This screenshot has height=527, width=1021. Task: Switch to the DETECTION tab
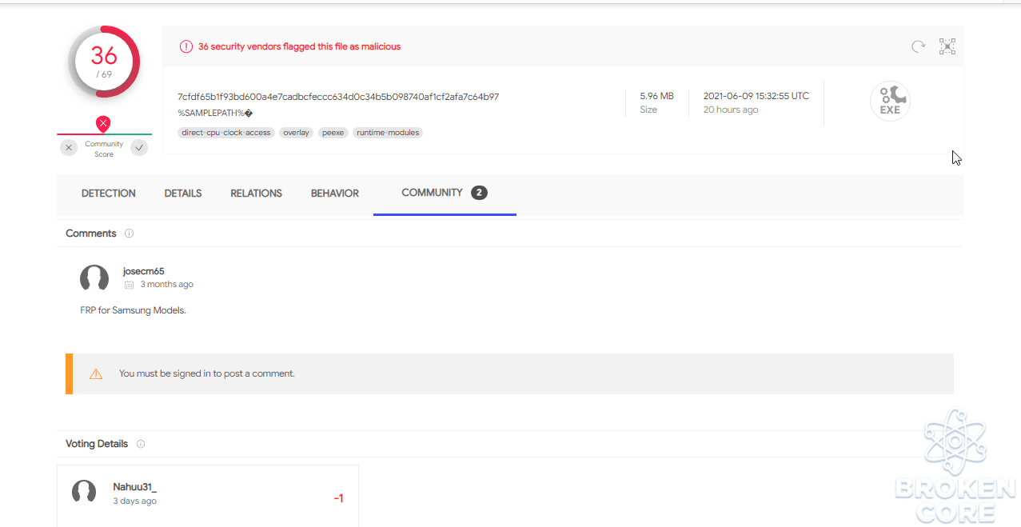(x=109, y=194)
